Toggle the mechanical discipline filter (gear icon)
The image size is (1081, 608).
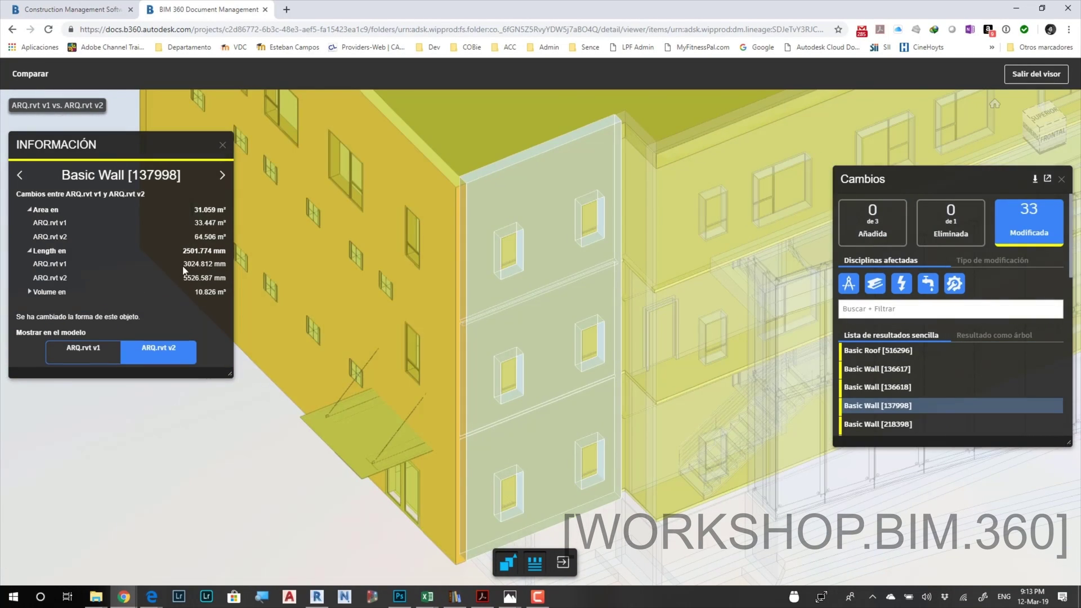954,283
